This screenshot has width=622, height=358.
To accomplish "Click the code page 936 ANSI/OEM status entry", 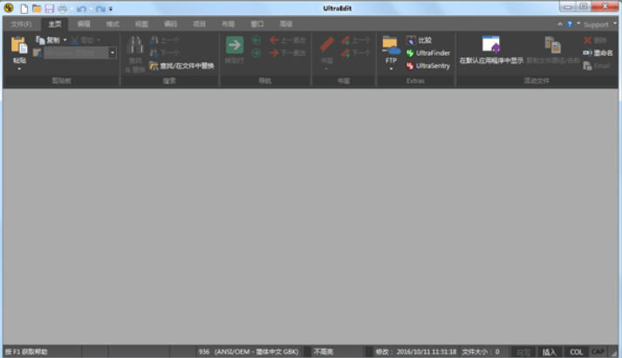I will pos(249,352).
